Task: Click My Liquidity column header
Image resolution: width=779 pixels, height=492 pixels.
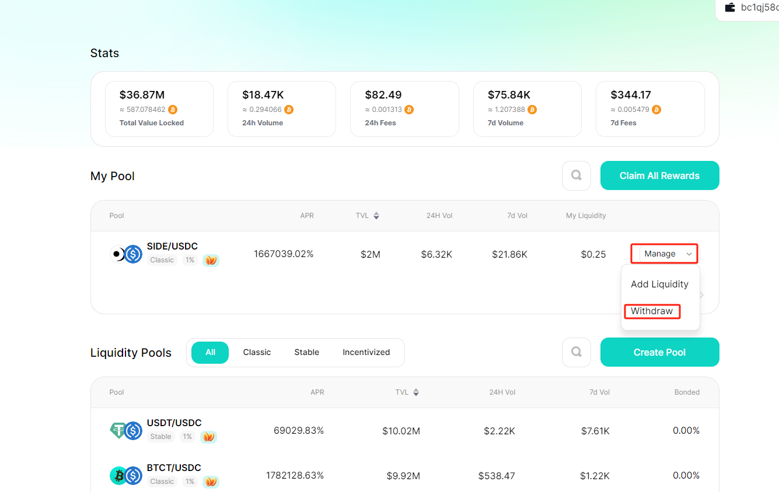Action: point(586,216)
